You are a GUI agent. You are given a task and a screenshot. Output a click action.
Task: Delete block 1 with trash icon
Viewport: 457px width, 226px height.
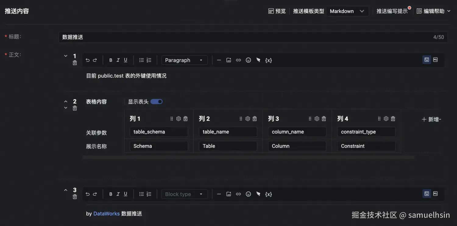coord(75,63)
